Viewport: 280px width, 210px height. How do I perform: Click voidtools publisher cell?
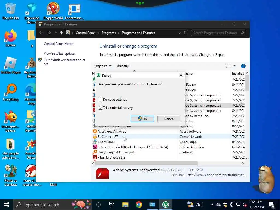(186, 152)
